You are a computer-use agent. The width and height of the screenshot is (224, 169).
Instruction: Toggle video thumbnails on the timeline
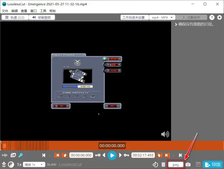coord(13,155)
